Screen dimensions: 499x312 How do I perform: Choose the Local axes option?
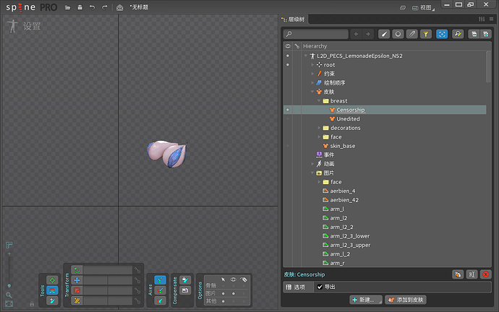click(160, 280)
